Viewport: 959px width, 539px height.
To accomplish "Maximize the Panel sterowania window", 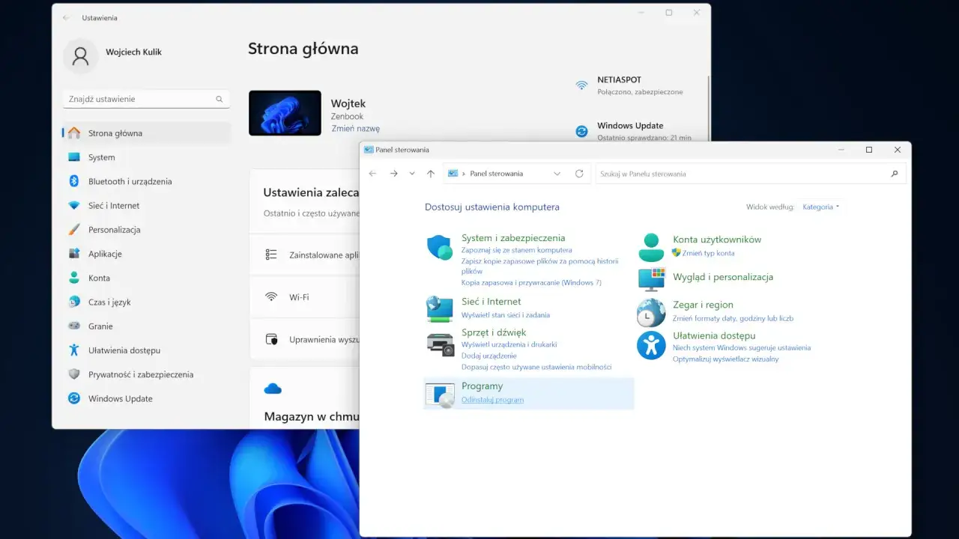I will point(869,150).
